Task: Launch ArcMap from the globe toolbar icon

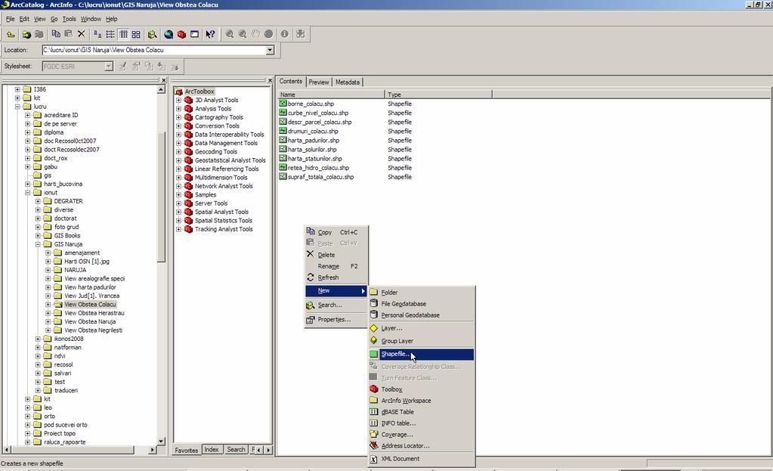Action: coord(169,34)
